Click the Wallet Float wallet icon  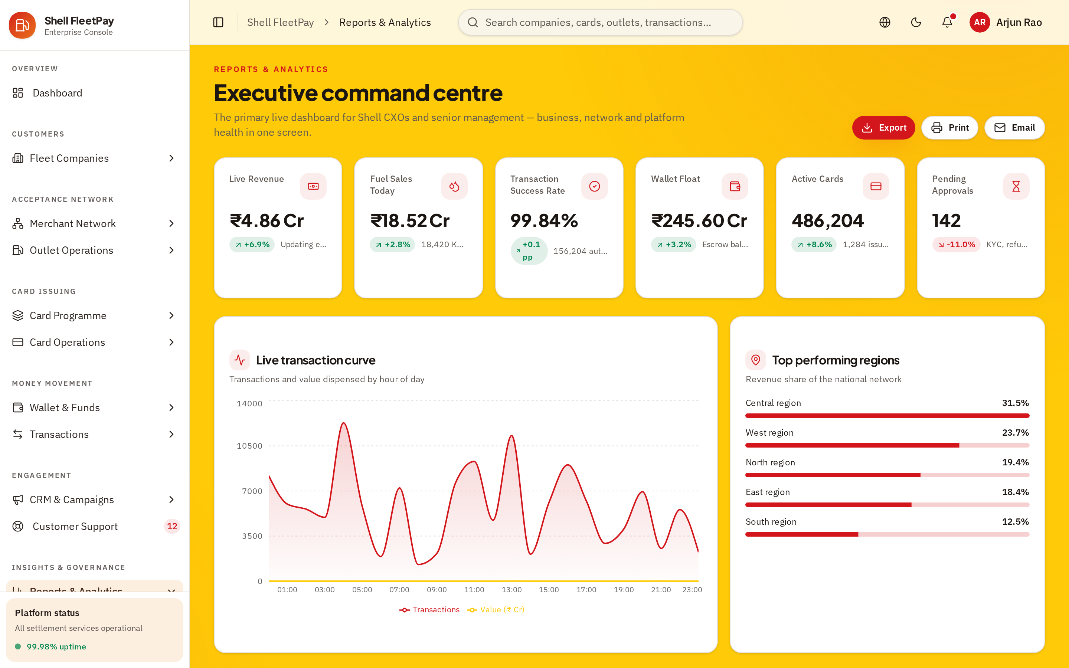click(x=735, y=186)
